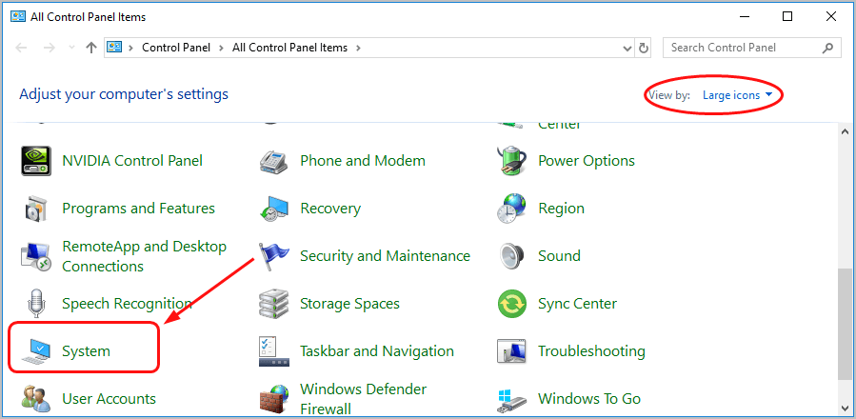Go up one folder level
856x419 pixels.
pos(90,48)
